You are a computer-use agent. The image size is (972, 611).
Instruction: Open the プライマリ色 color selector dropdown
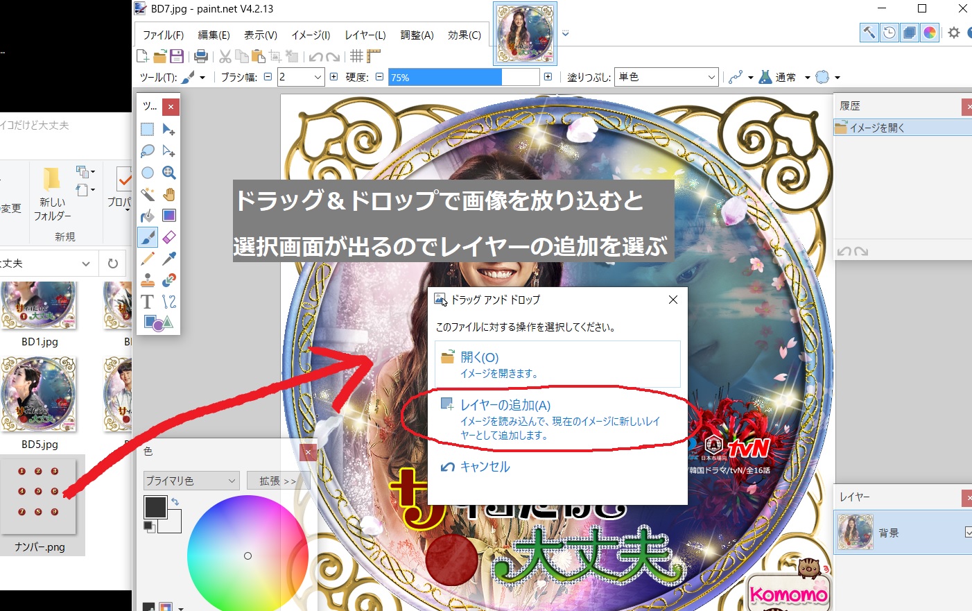point(191,481)
